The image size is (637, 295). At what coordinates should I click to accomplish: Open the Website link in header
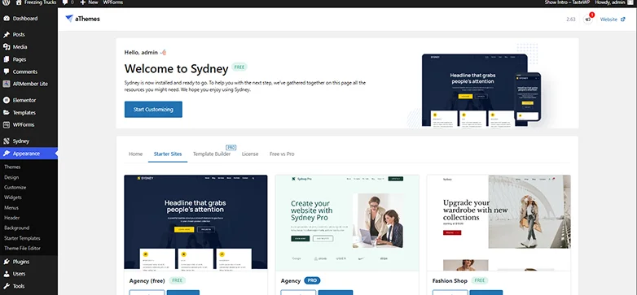point(608,19)
